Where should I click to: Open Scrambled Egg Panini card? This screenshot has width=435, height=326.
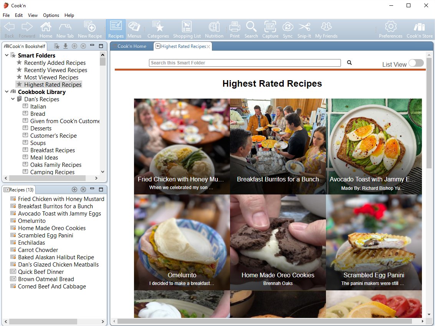(x=374, y=242)
